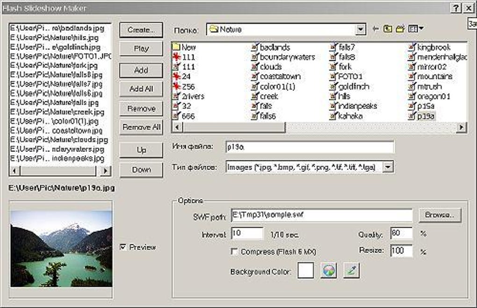Screen dimensions: 477x308
Task: Select the coastaltown image file
Action: tap(276, 76)
